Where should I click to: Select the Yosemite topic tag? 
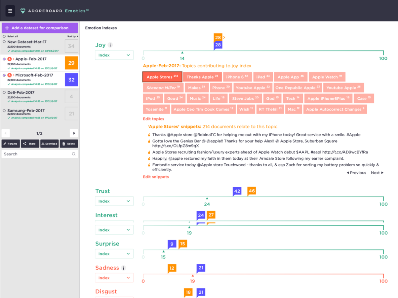click(157, 109)
